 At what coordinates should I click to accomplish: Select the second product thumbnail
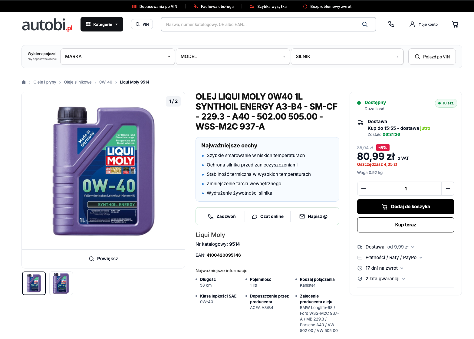point(61,283)
